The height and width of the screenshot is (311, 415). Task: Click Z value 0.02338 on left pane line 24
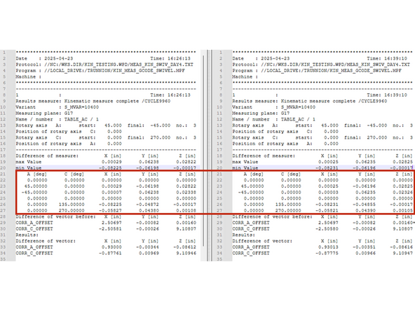[x=186, y=192]
